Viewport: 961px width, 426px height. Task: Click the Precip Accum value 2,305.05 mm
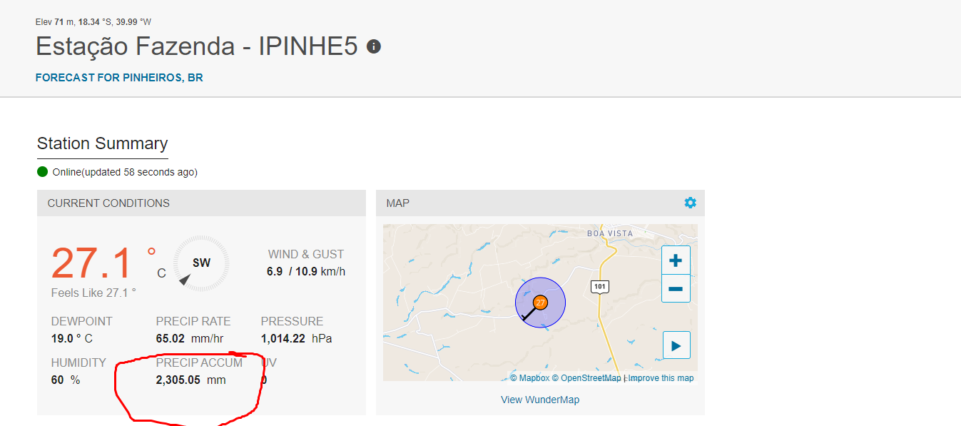coord(190,380)
